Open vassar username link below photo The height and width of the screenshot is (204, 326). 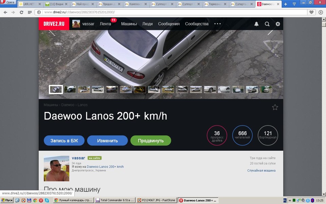(78, 158)
